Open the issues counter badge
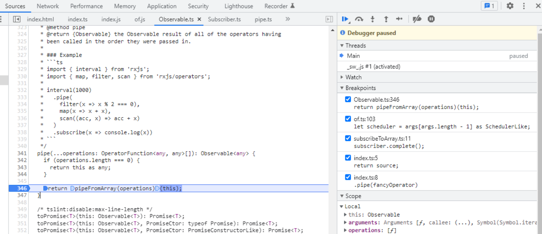 [x=489, y=6]
